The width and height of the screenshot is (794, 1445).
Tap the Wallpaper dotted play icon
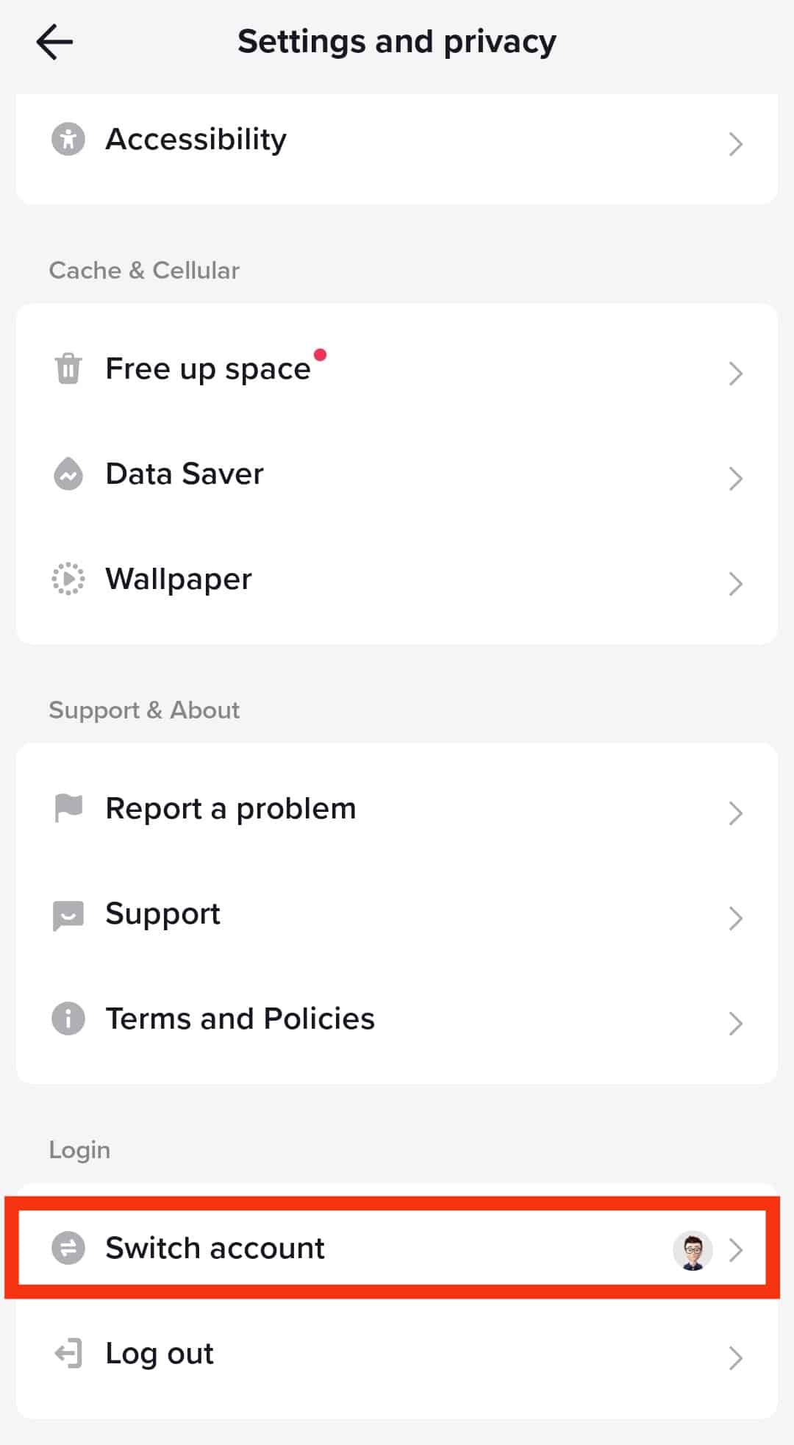(68, 579)
